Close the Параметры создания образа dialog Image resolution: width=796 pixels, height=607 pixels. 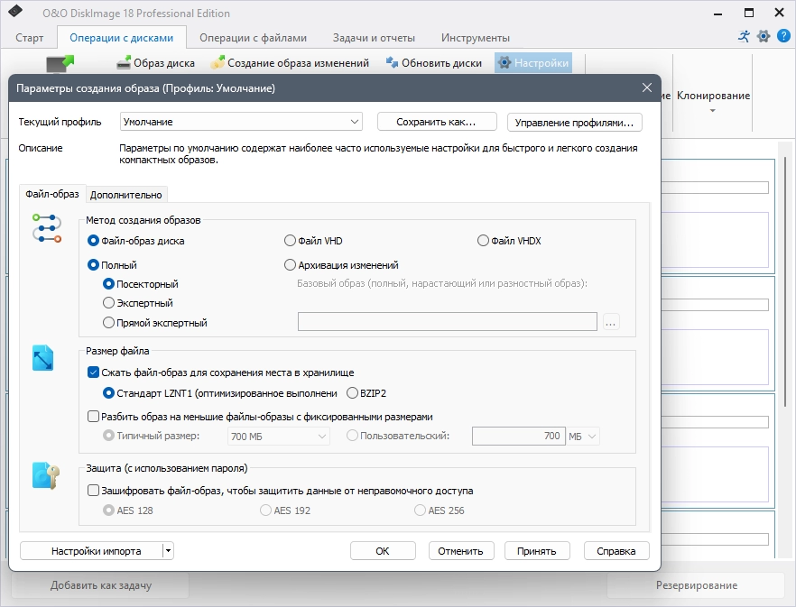647,87
